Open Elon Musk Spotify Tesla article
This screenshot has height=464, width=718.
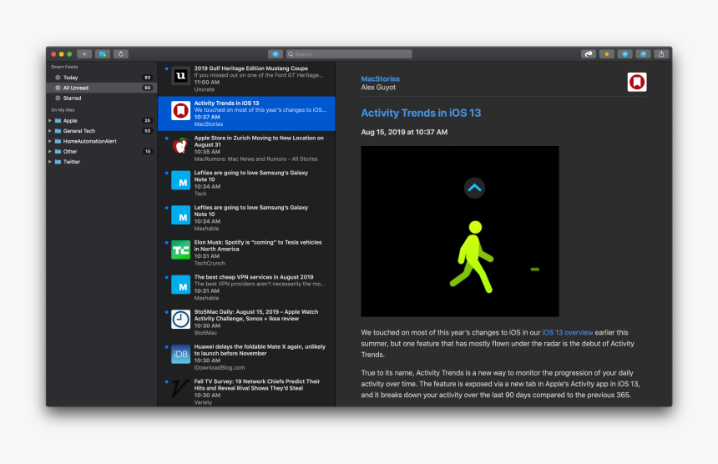(246, 253)
